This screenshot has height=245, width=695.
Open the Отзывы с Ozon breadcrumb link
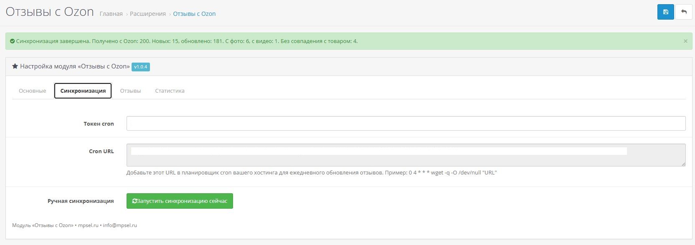194,14
